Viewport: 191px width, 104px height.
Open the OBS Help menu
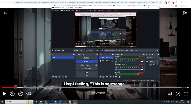pos(114,10)
